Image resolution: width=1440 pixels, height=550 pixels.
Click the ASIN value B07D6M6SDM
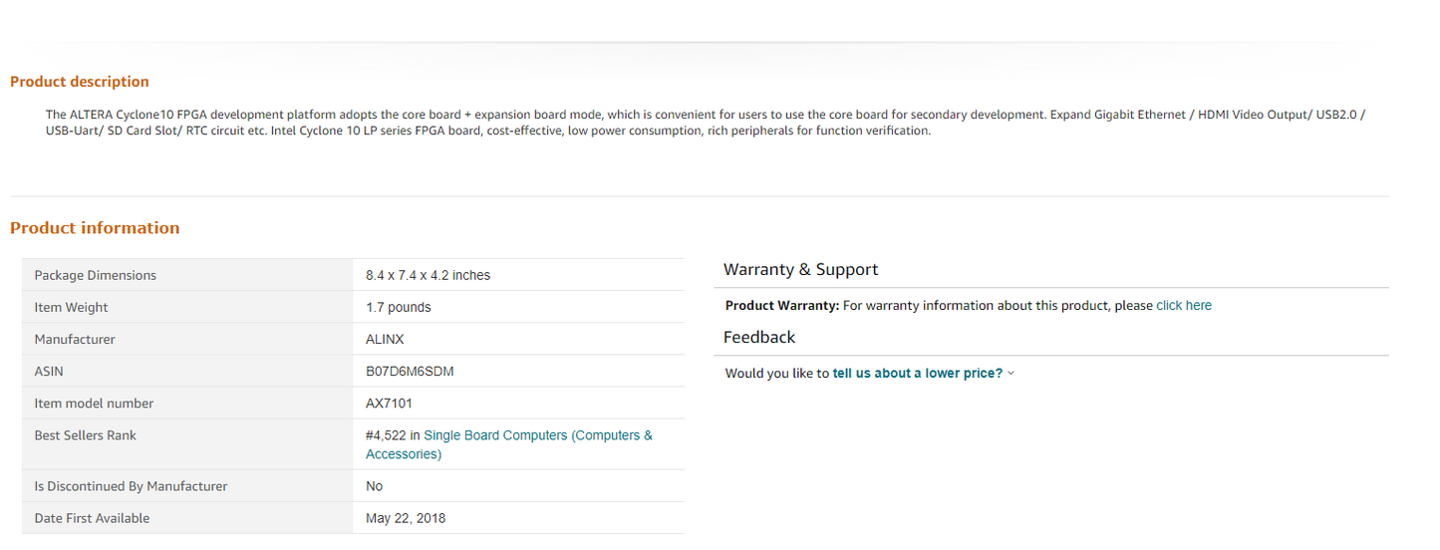pyautogui.click(x=411, y=372)
